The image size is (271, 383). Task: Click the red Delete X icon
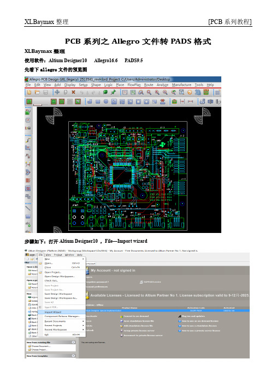tap(73, 92)
